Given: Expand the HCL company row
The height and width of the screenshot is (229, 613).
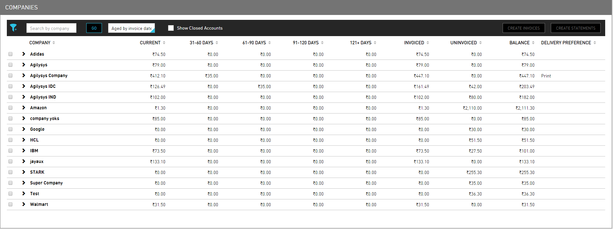Looking at the screenshot, I should click(23, 140).
